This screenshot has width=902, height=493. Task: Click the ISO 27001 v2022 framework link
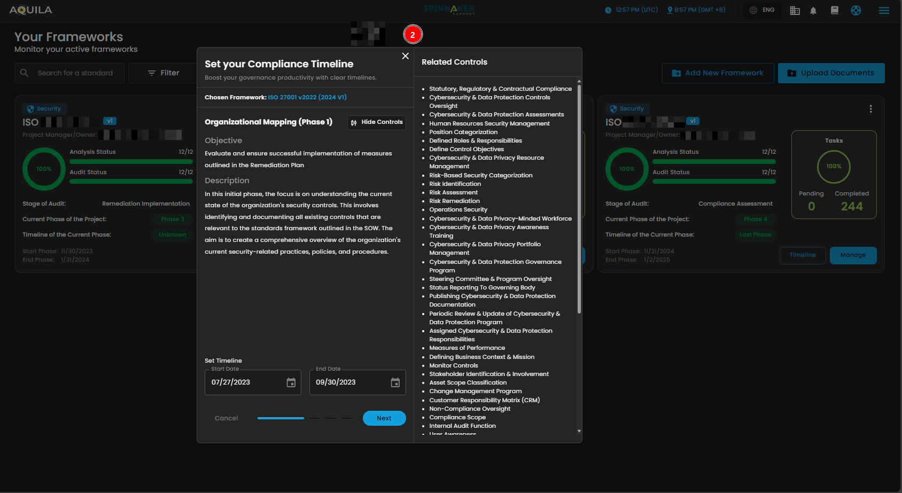click(307, 97)
